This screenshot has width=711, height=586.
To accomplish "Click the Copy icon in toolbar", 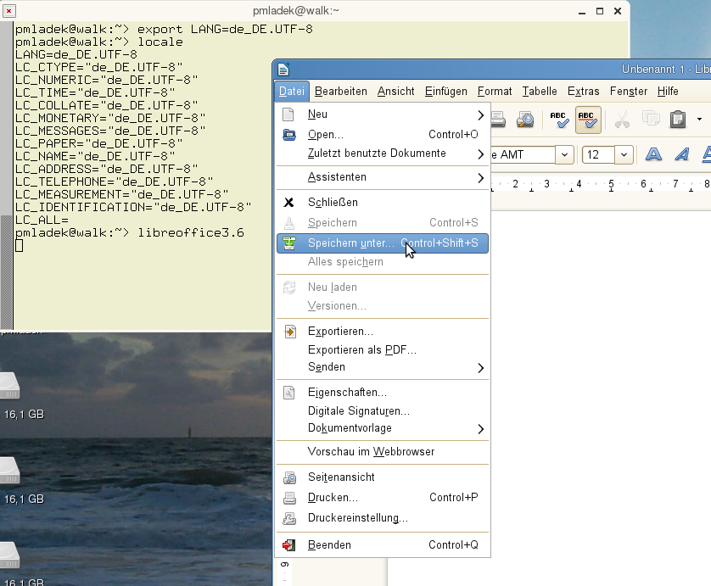I will tap(651, 120).
